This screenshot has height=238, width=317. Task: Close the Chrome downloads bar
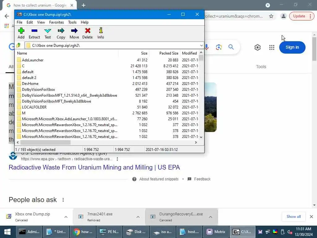pyautogui.click(x=311, y=217)
